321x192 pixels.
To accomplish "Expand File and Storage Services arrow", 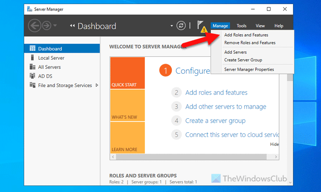I will click(x=96, y=85).
